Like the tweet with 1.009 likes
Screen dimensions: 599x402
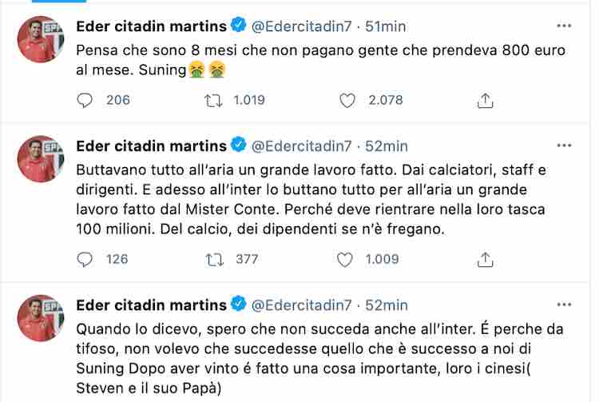point(347,259)
